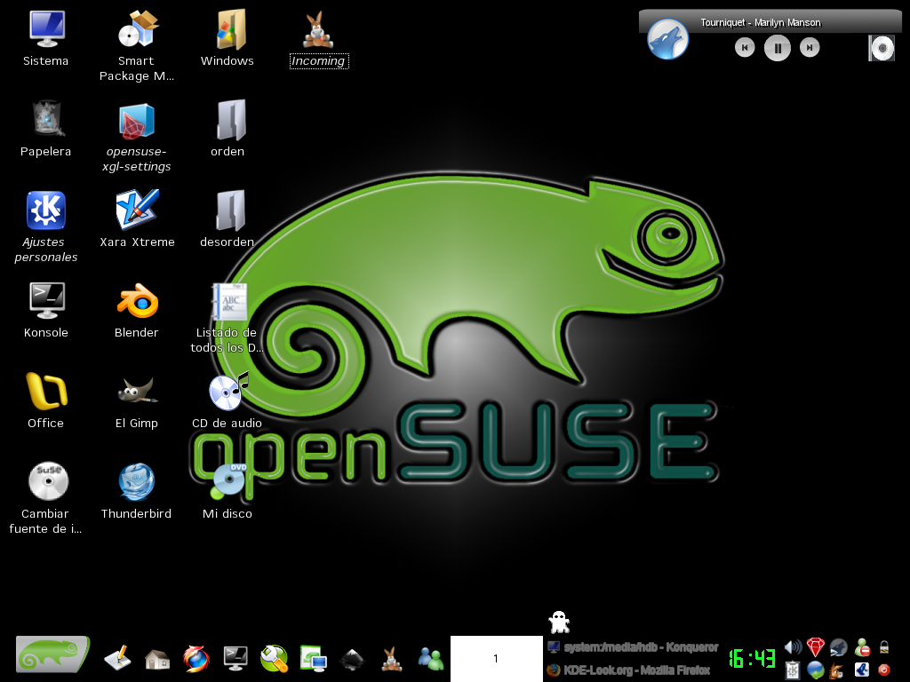Select desktop 1 in the pager
The image size is (910, 682).
click(496, 658)
